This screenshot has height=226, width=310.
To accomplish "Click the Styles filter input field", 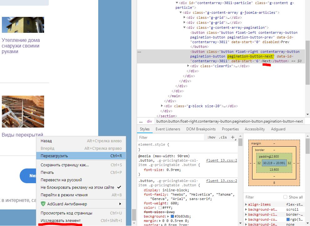I will [170, 137].
